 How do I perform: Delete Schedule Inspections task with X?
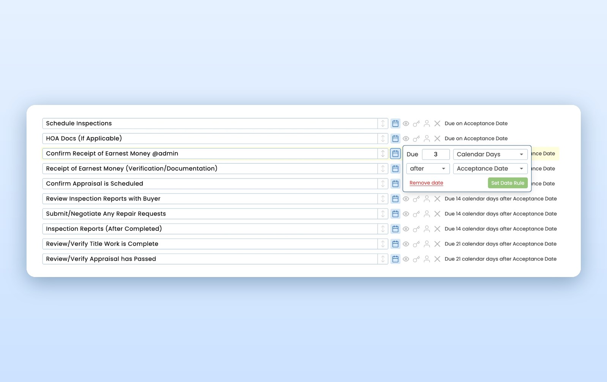pos(437,124)
